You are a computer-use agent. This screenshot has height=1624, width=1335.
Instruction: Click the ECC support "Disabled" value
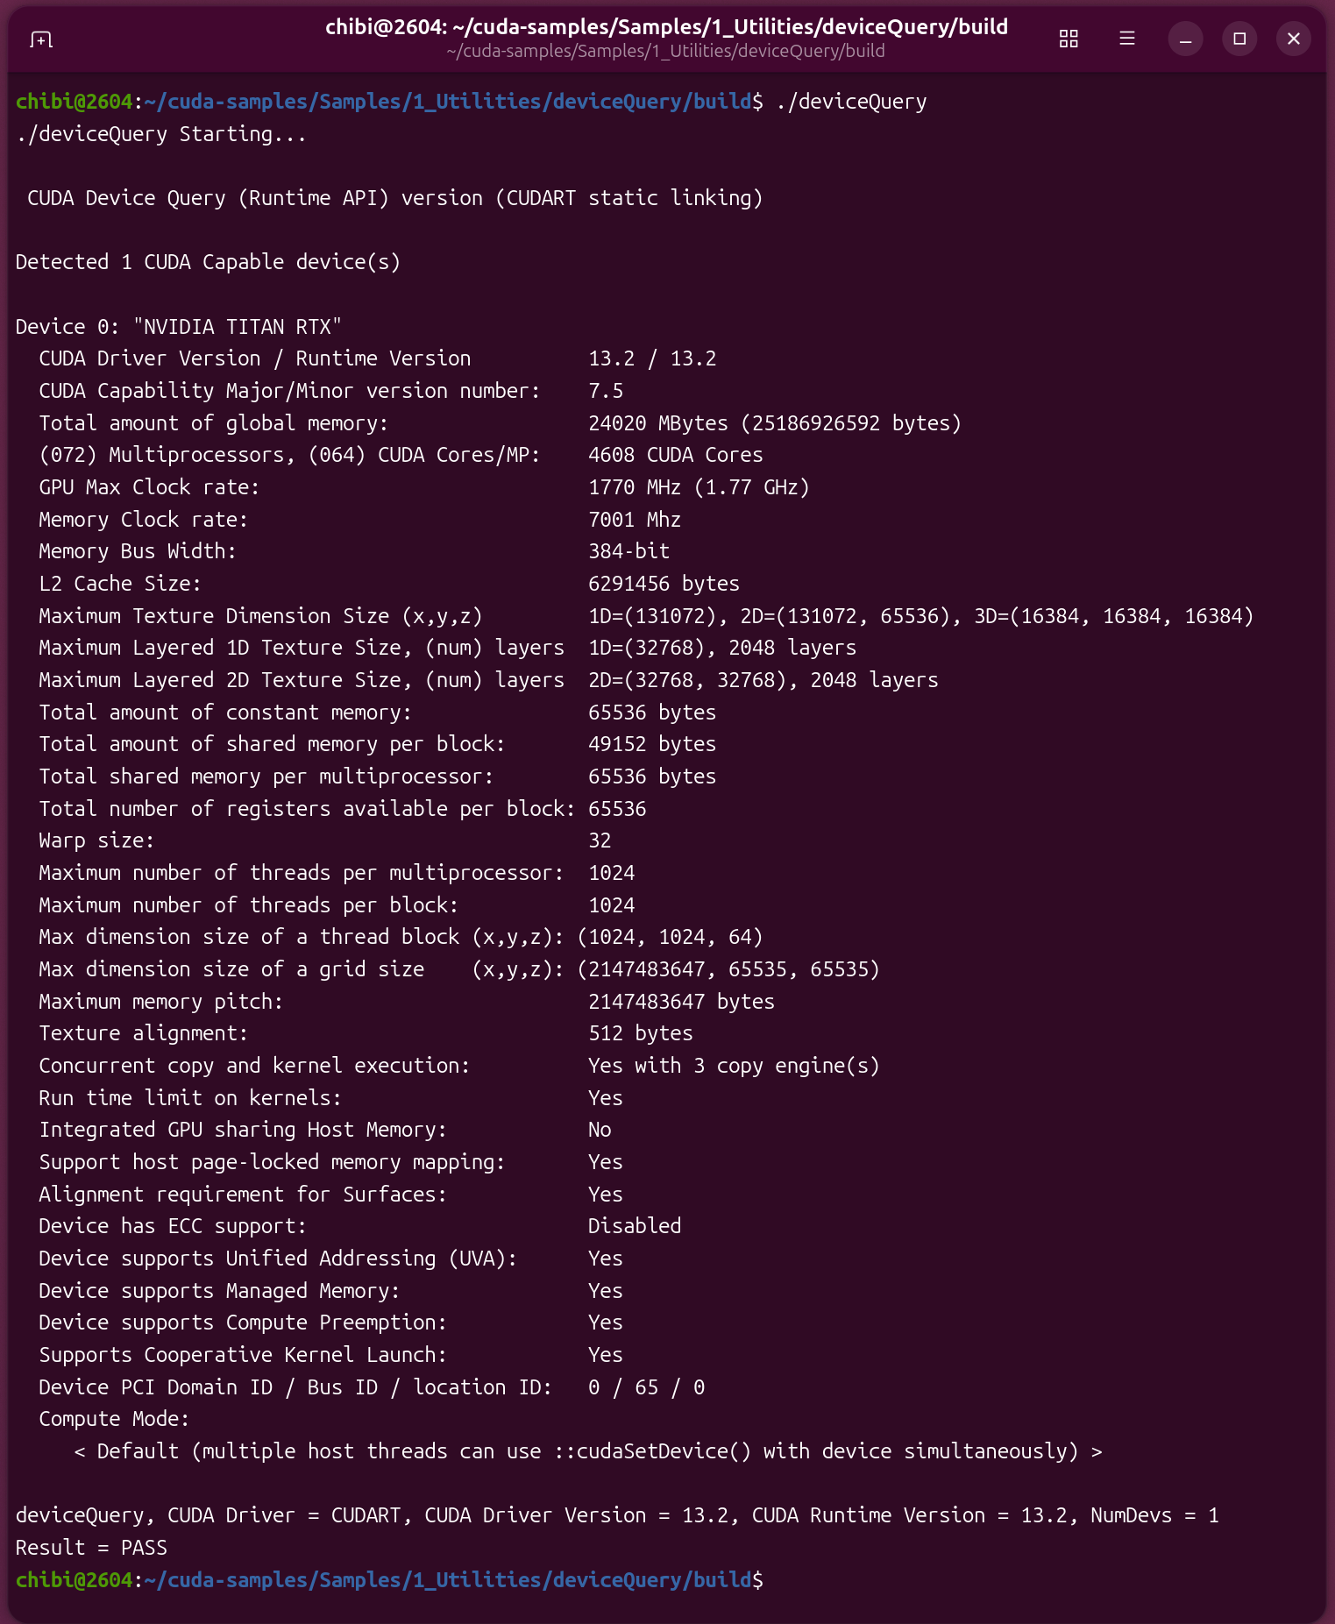pos(634,1226)
